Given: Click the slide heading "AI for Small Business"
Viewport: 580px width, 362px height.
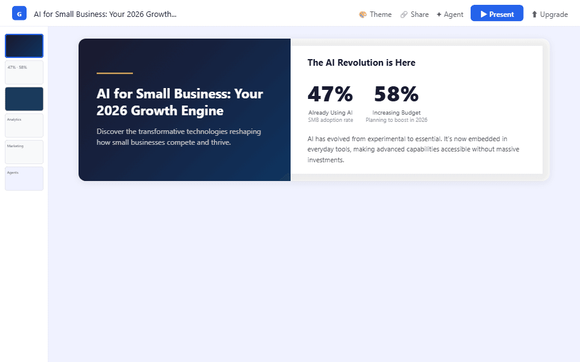Looking at the screenshot, I should click(179, 103).
